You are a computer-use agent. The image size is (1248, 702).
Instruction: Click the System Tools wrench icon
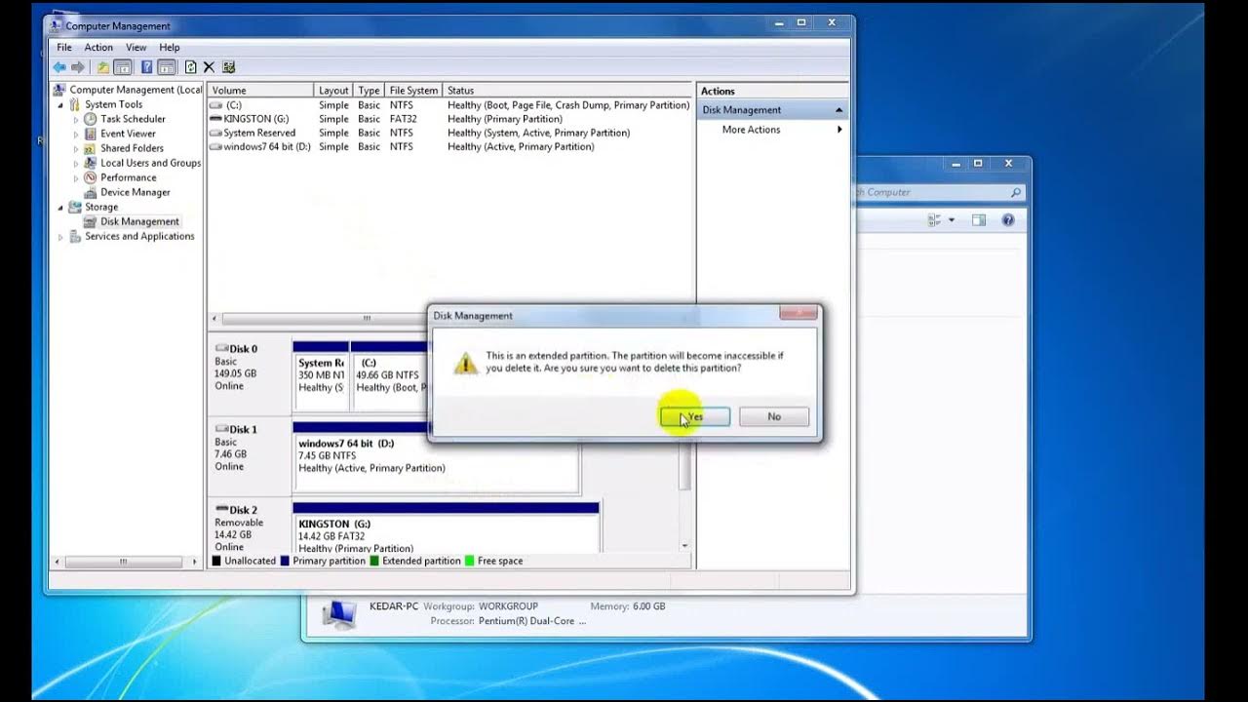(75, 104)
